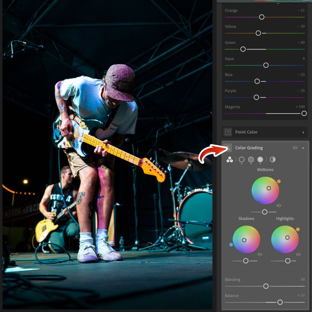Select the Highlights section label
The image size is (312, 312).
285,218
